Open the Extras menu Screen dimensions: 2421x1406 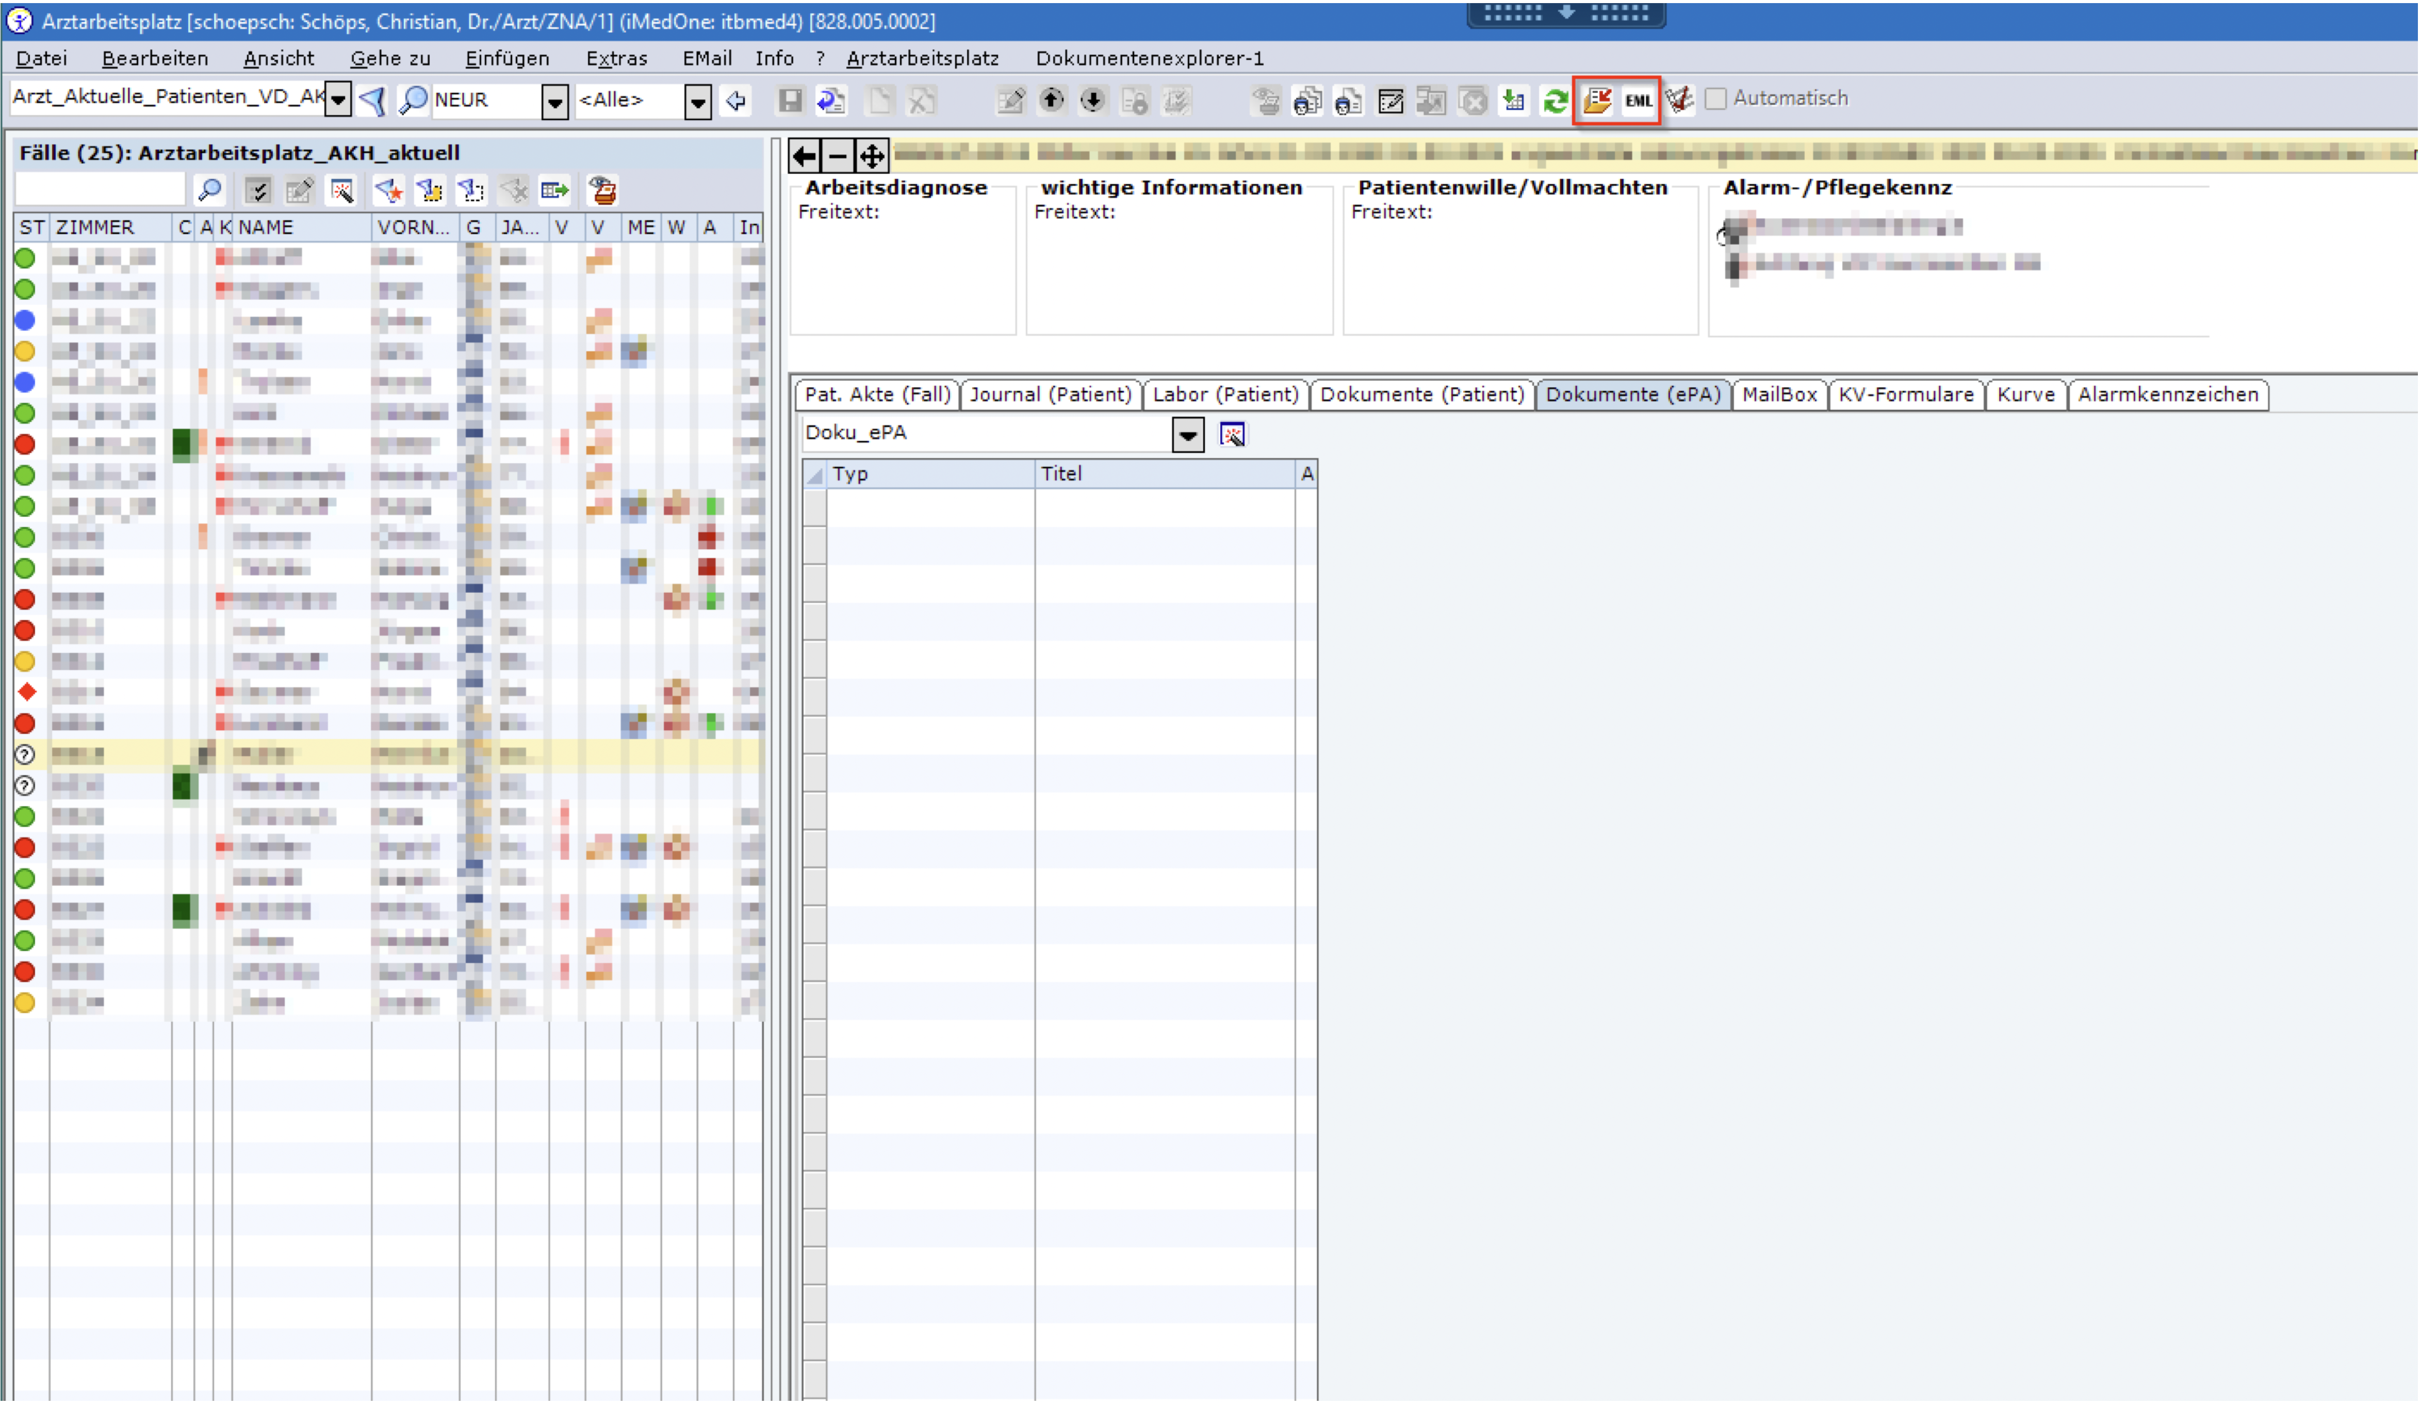tap(617, 59)
